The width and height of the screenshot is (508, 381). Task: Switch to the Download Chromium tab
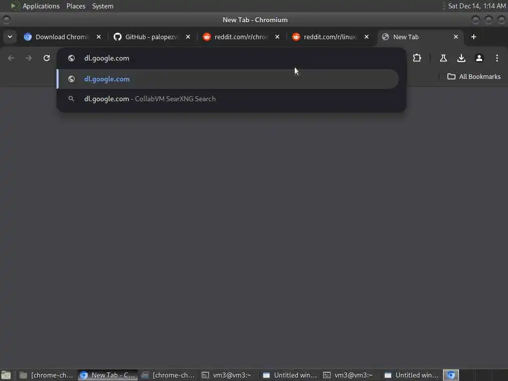61,37
